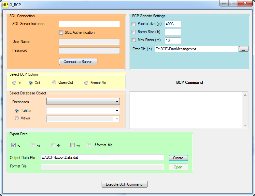Click the G_BCP application icon in title bar
Viewport: 255px width, 196px height.
(5, 5)
